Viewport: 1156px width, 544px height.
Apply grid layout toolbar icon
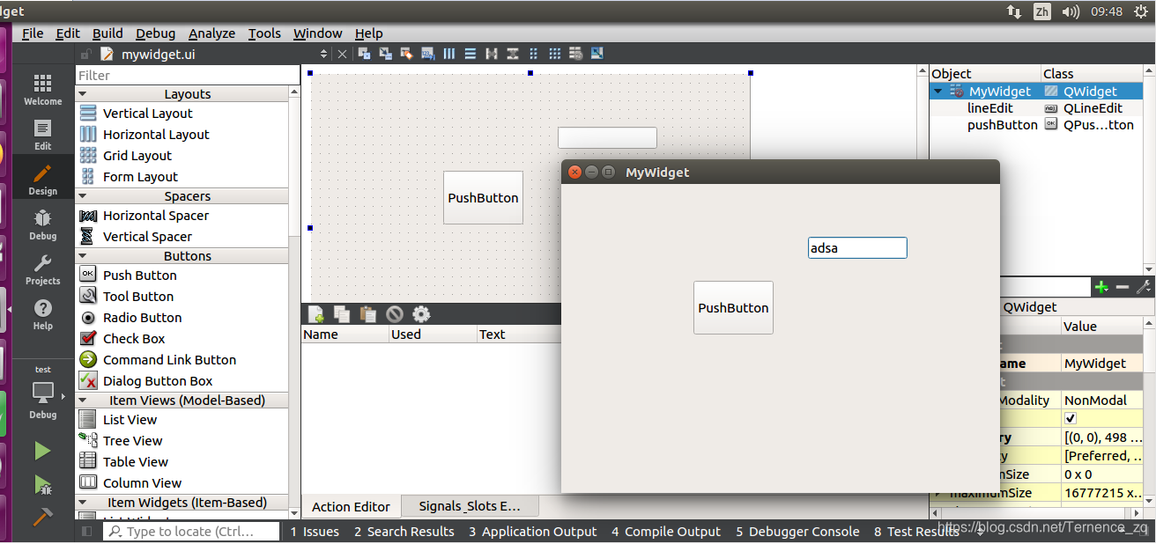tap(554, 54)
